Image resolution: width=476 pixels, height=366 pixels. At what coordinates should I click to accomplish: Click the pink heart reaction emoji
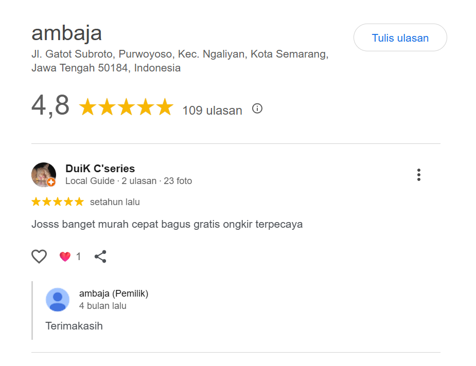point(65,257)
